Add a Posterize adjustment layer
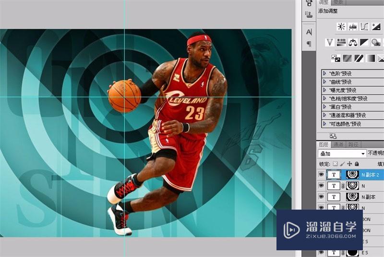Viewport: 384px width, 257px height. pyautogui.click(x=347, y=58)
